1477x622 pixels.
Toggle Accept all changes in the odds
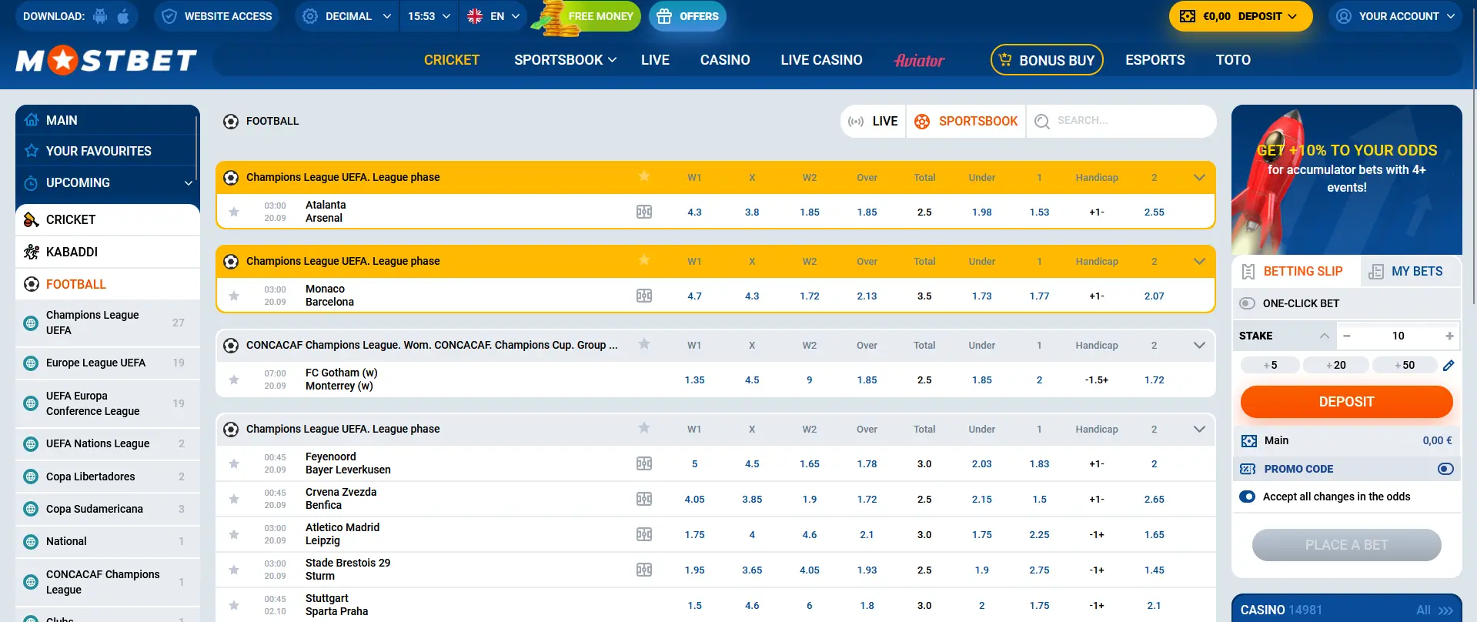[x=1248, y=497]
